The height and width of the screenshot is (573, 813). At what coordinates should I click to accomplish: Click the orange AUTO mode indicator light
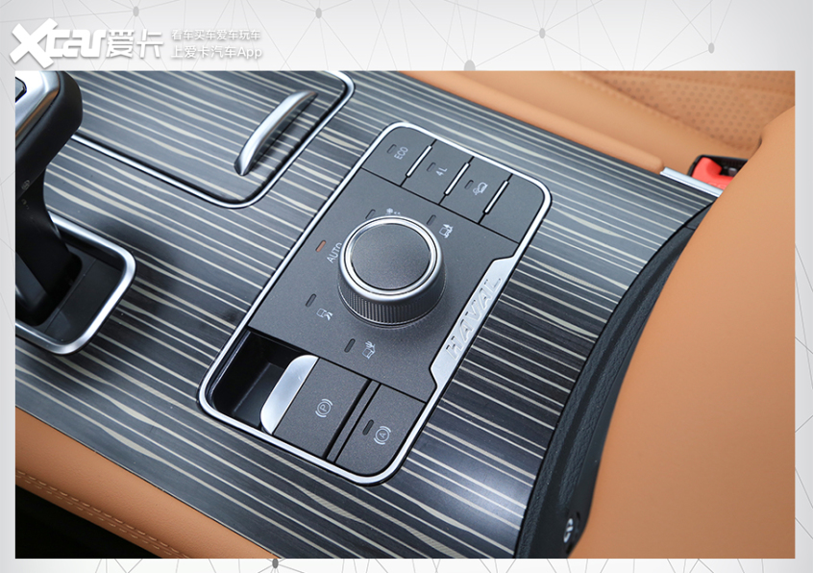coord(322,244)
